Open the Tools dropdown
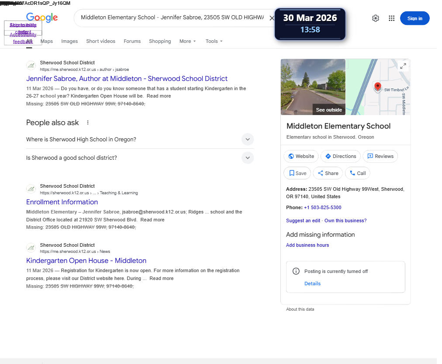442x364 pixels. coord(214,41)
